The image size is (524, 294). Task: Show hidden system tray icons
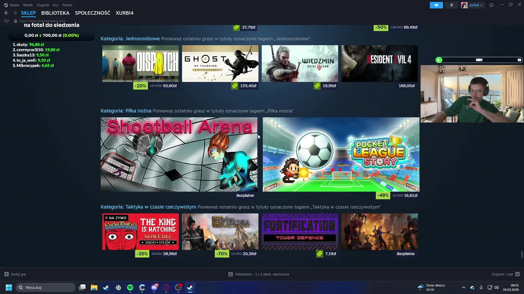click(463, 287)
